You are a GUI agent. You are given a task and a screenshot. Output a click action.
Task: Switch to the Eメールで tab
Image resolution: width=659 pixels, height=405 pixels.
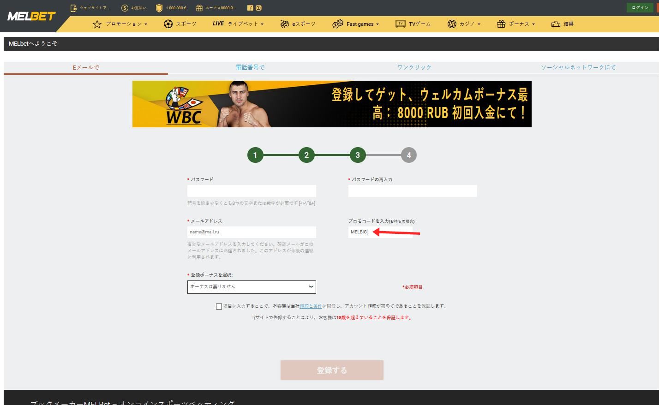coord(86,67)
